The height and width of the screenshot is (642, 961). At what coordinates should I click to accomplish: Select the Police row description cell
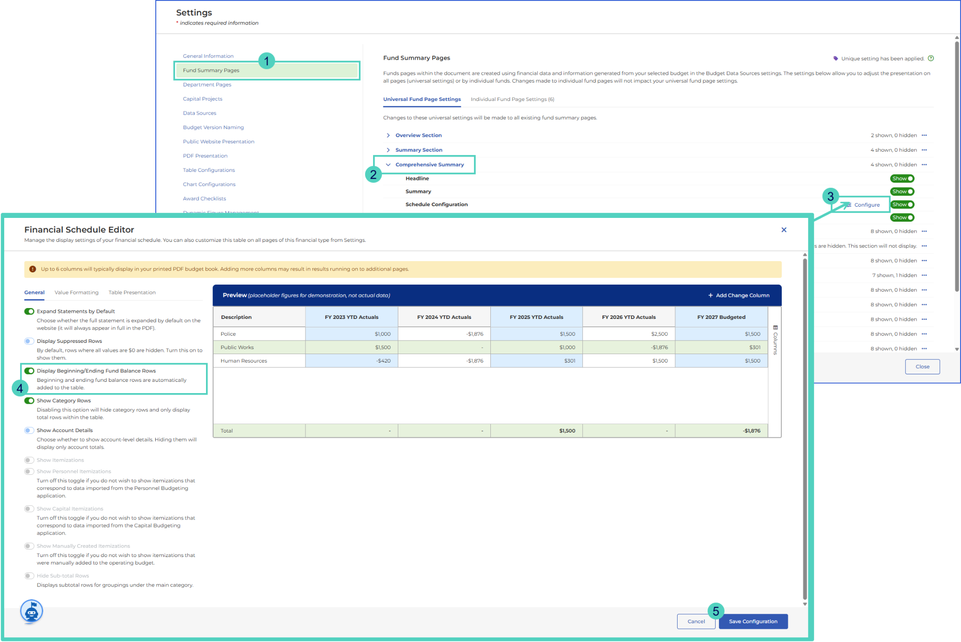point(259,334)
